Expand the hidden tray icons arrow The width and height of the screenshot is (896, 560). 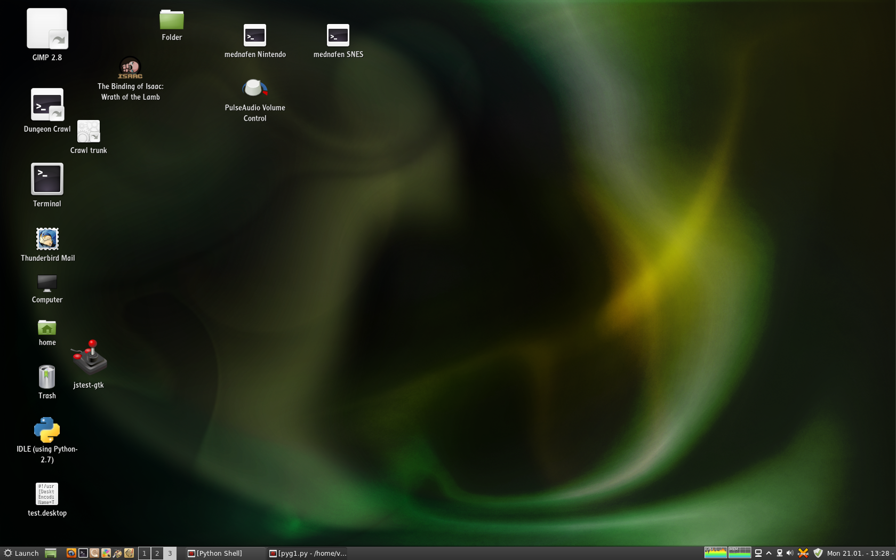(769, 553)
